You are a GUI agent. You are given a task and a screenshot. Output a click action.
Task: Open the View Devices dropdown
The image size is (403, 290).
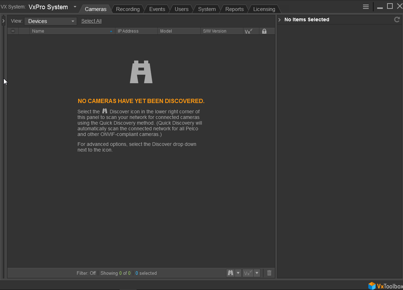pyautogui.click(x=51, y=21)
